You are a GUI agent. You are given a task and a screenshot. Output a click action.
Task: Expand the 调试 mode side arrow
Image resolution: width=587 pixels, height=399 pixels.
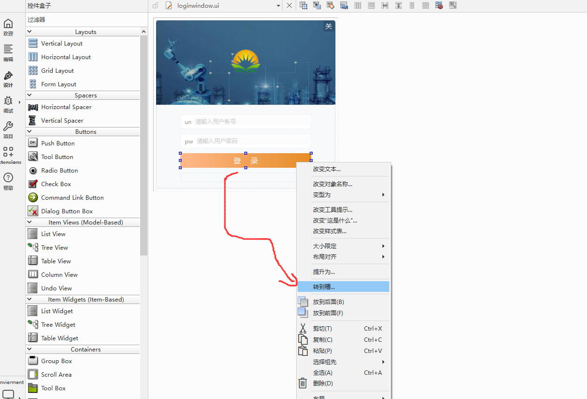19,102
